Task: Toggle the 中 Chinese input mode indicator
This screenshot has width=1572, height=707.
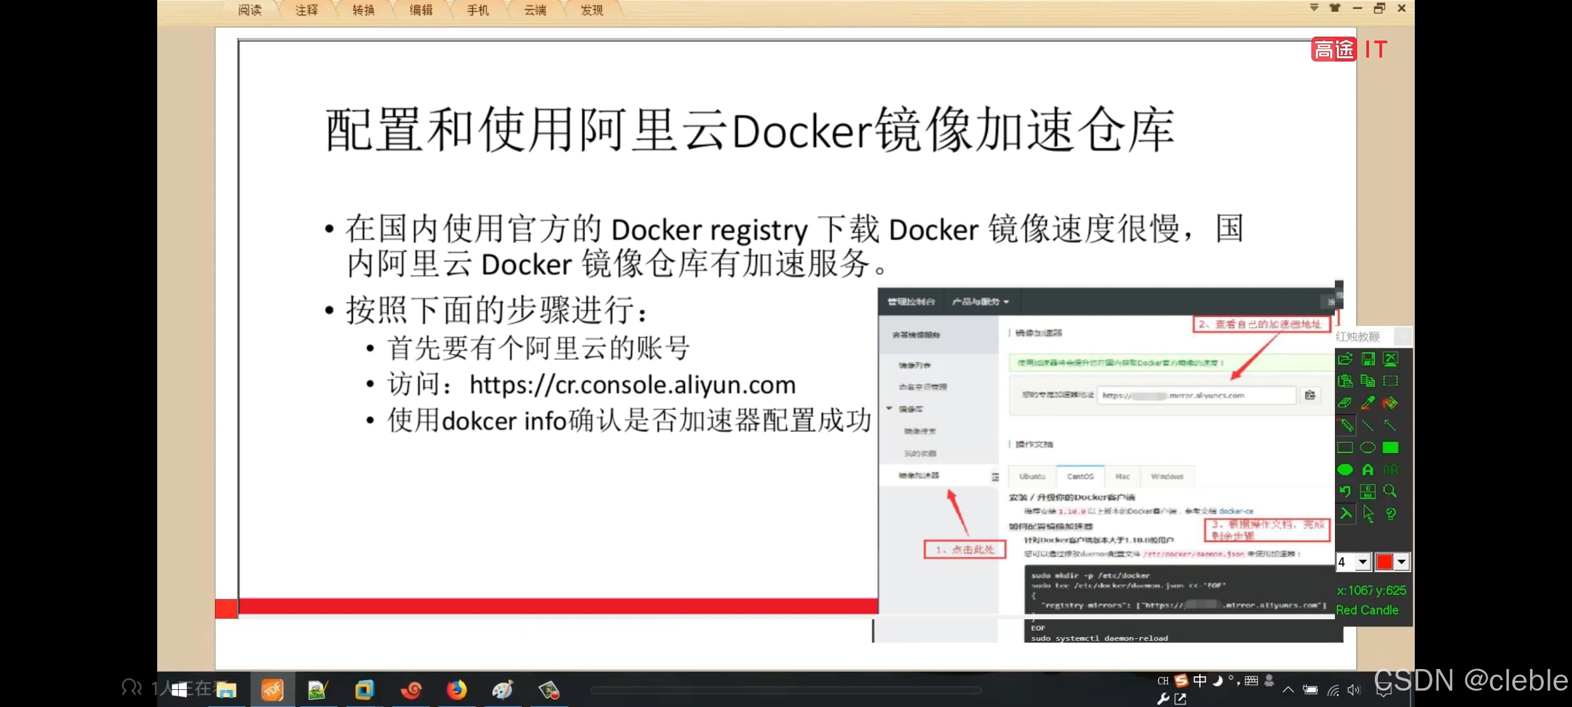Action: point(1199,680)
